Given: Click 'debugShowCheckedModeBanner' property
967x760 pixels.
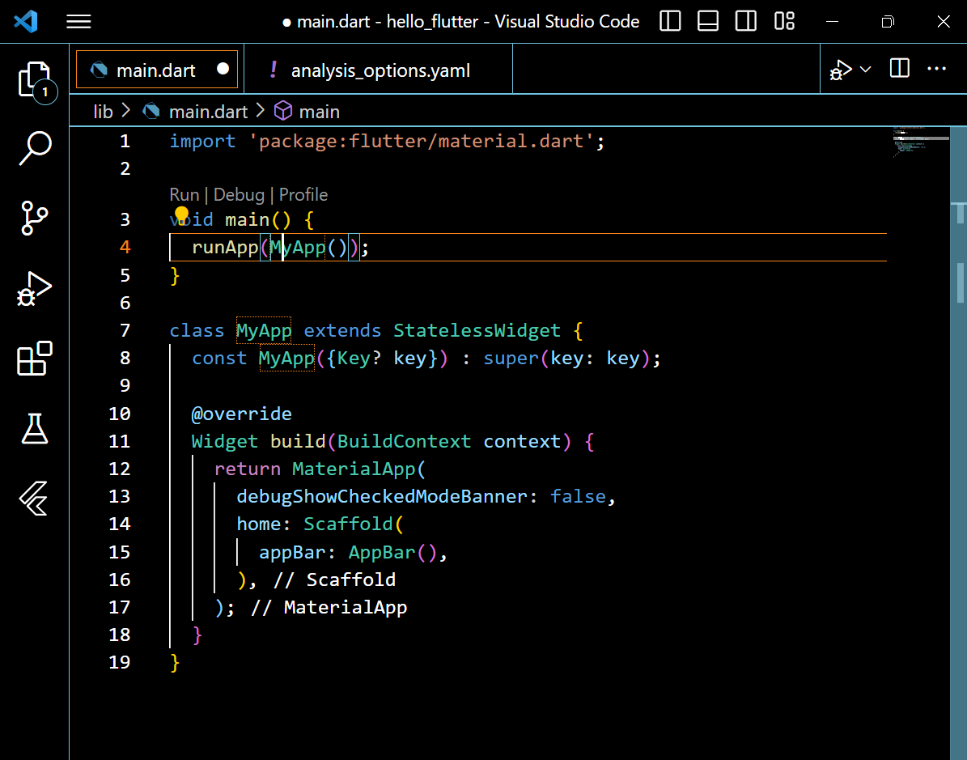Looking at the screenshot, I should click(x=382, y=497).
